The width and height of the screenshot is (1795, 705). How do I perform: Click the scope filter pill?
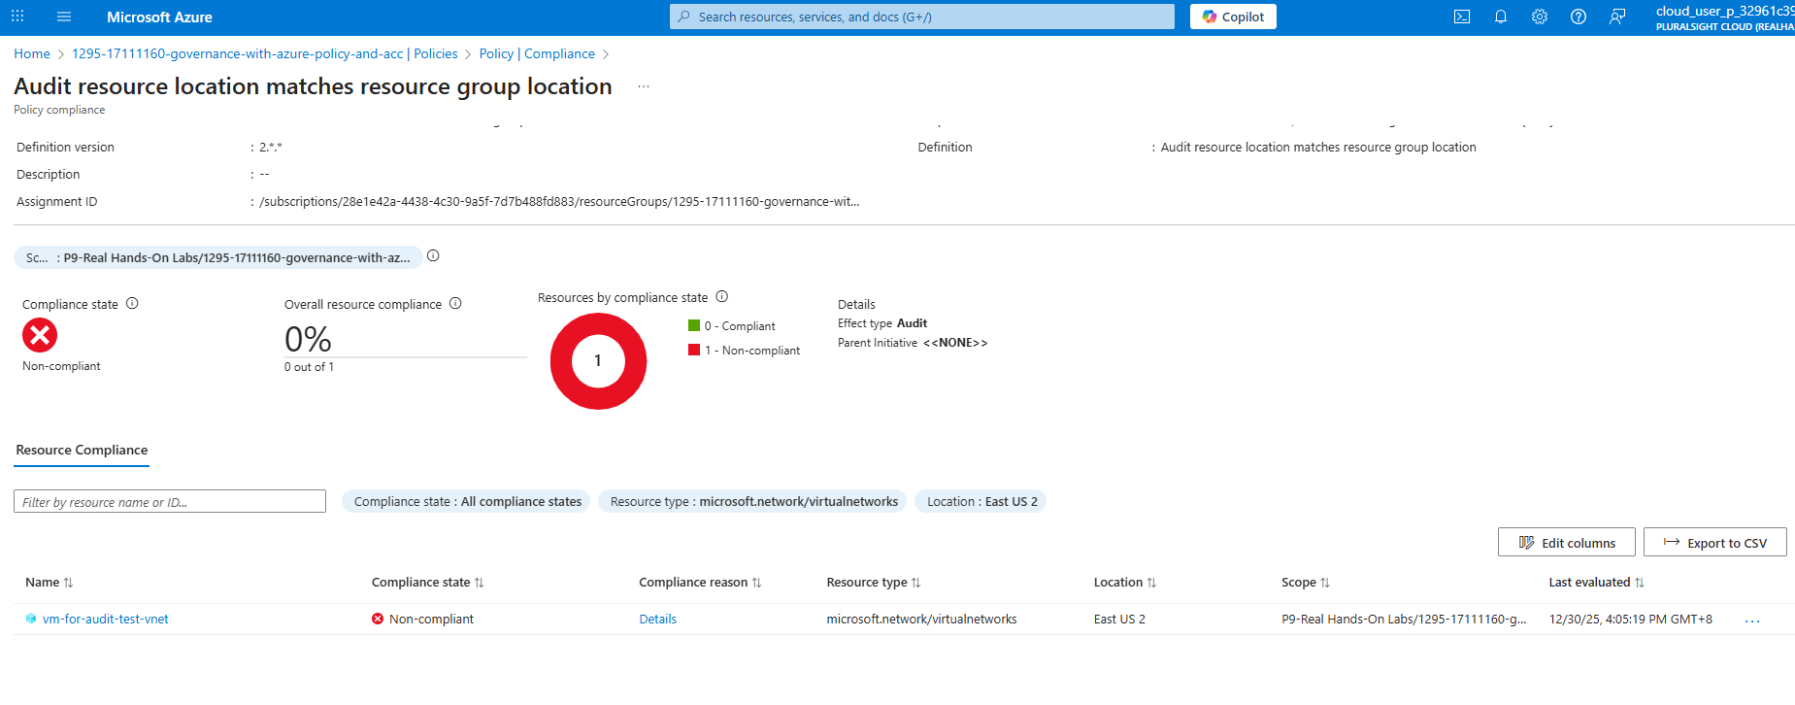click(x=217, y=257)
